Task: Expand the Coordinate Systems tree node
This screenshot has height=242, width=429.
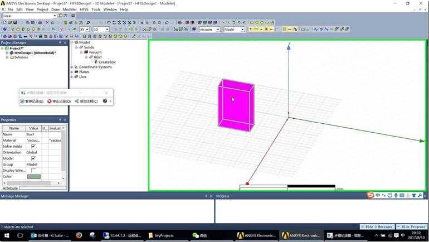Action: [x=72, y=67]
